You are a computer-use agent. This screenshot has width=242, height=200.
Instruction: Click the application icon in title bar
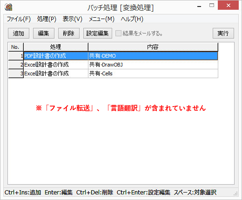pyautogui.click(x=8, y=7)
